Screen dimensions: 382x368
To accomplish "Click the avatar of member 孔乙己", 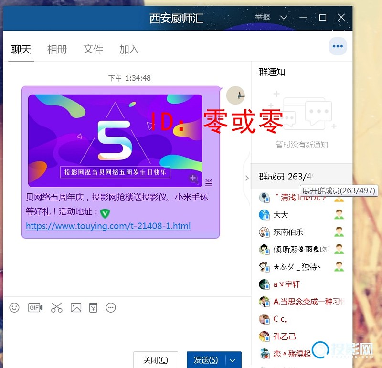I will 264,336.
